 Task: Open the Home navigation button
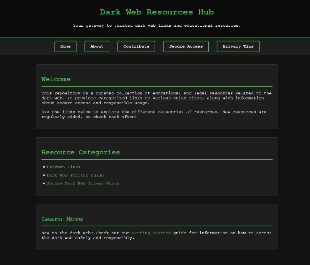[x=65, y=46]
